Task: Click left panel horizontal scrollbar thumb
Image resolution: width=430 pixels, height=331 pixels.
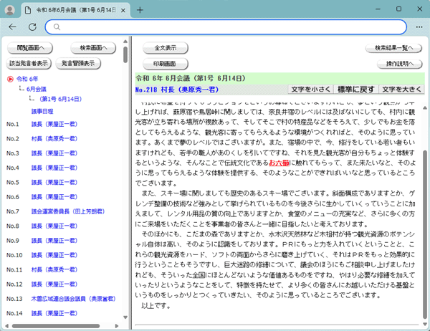Action: [56, 326]
